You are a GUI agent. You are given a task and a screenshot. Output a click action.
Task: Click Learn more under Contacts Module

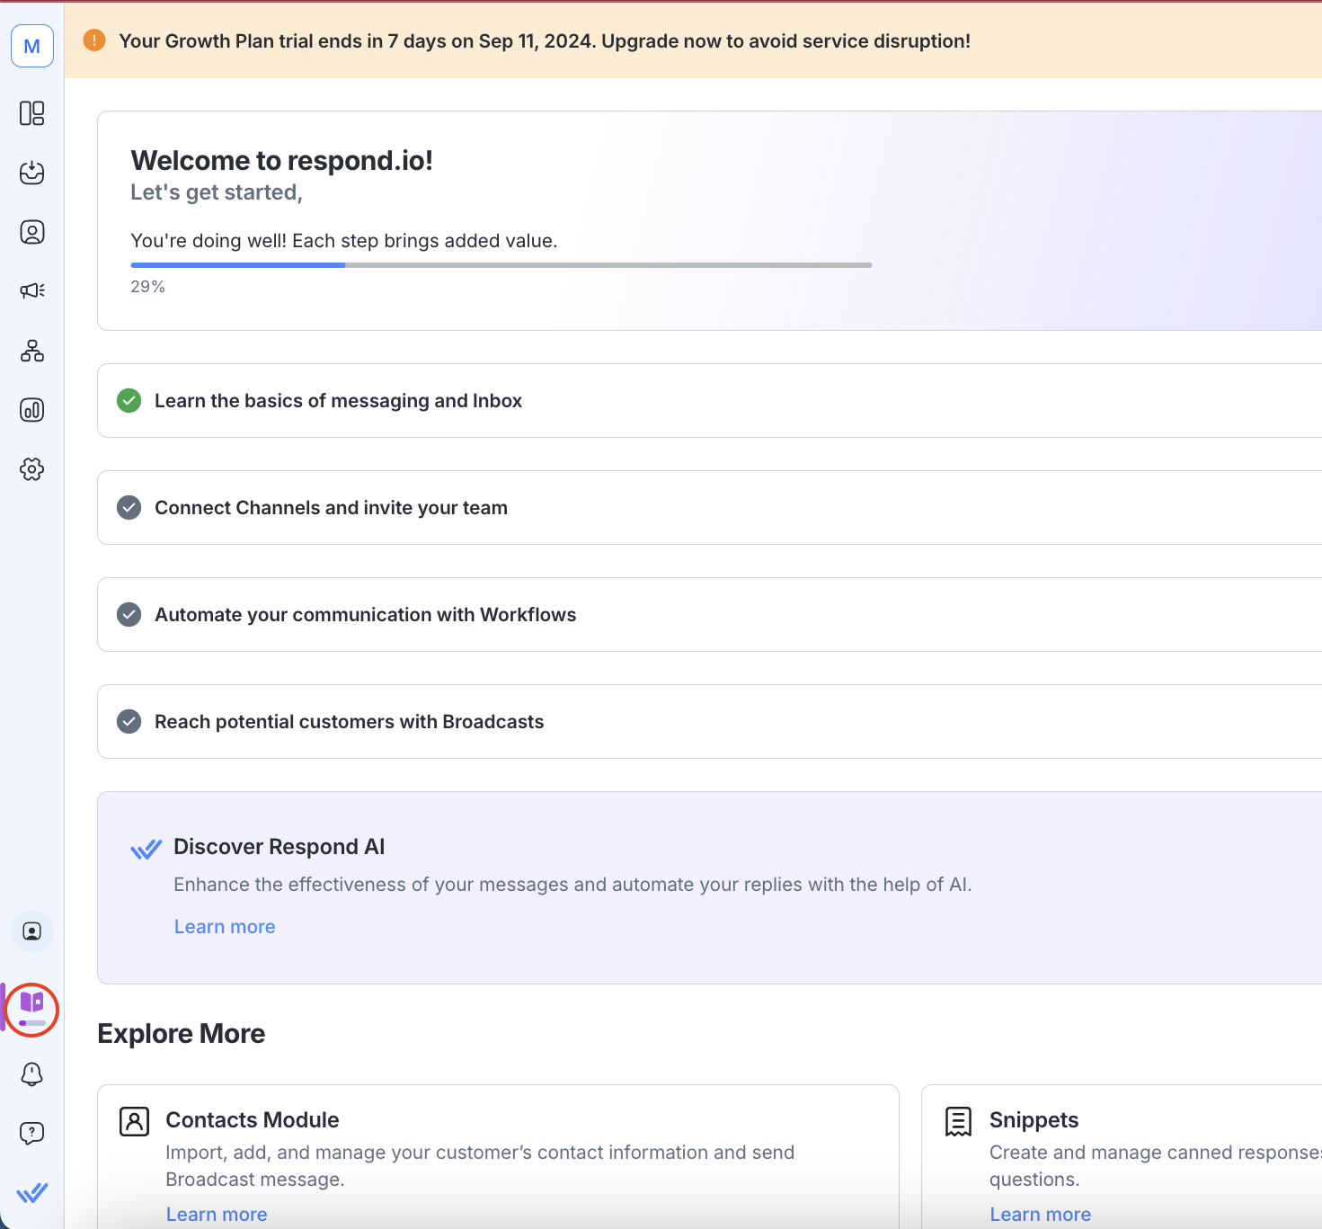(217, 1214)
